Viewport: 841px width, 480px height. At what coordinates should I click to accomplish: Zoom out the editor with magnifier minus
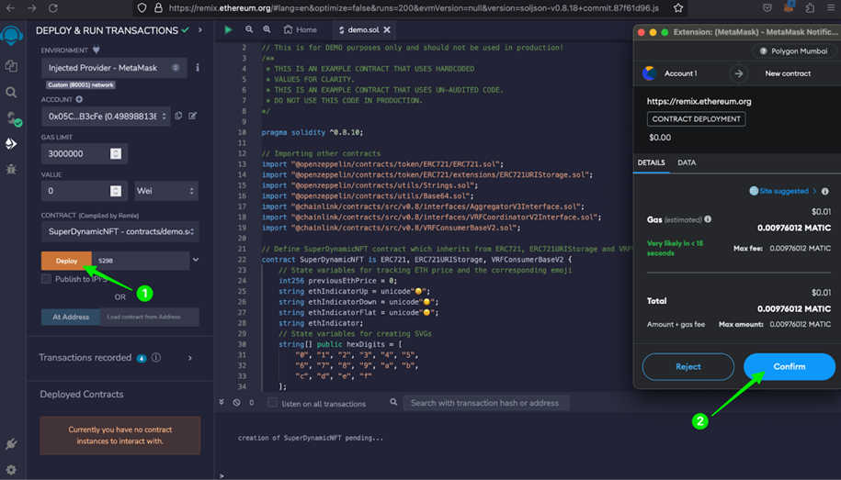click(249, 29)
